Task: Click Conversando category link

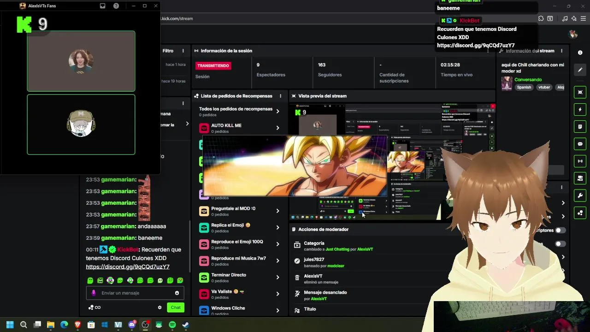Action: point(528,80)
